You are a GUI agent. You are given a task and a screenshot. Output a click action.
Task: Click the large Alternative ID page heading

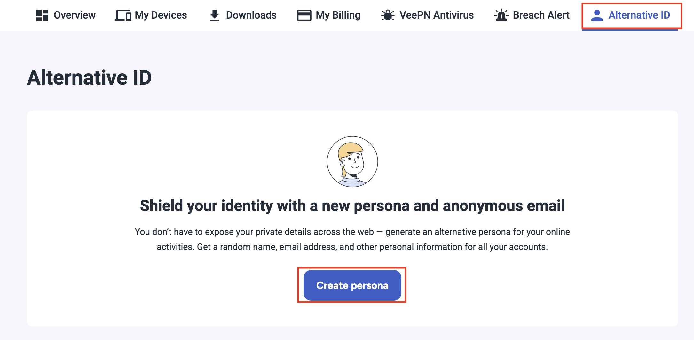tap(90, 78)
